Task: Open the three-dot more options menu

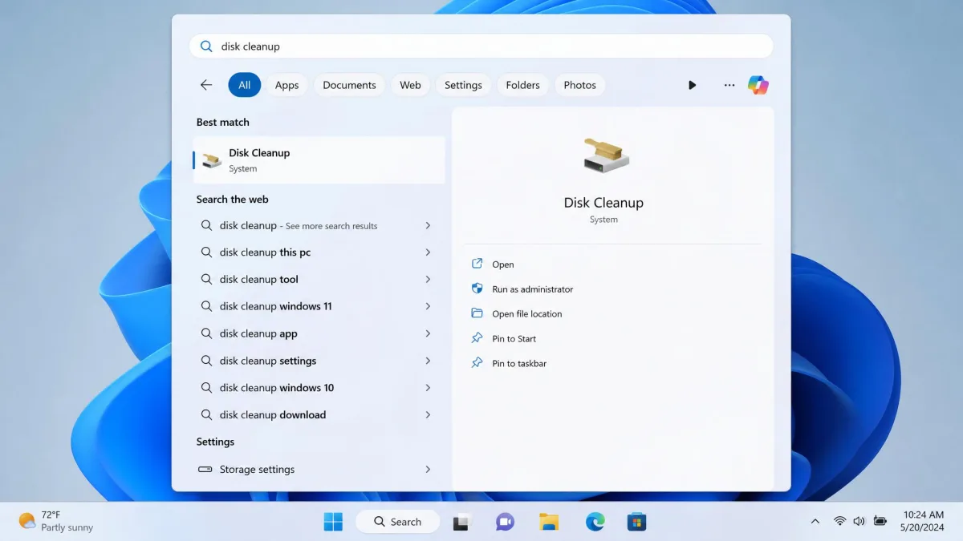Action: [729, 85]
